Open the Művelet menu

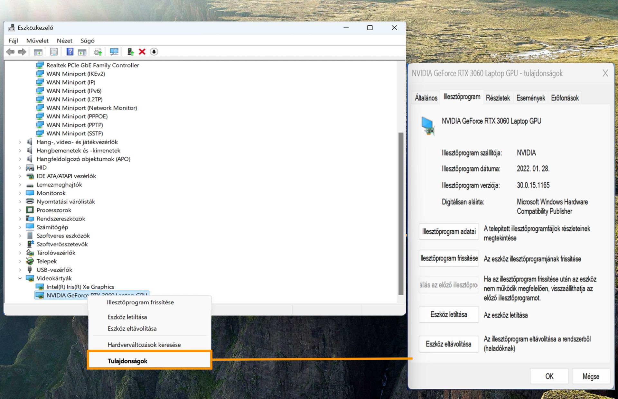coord(37,41)
